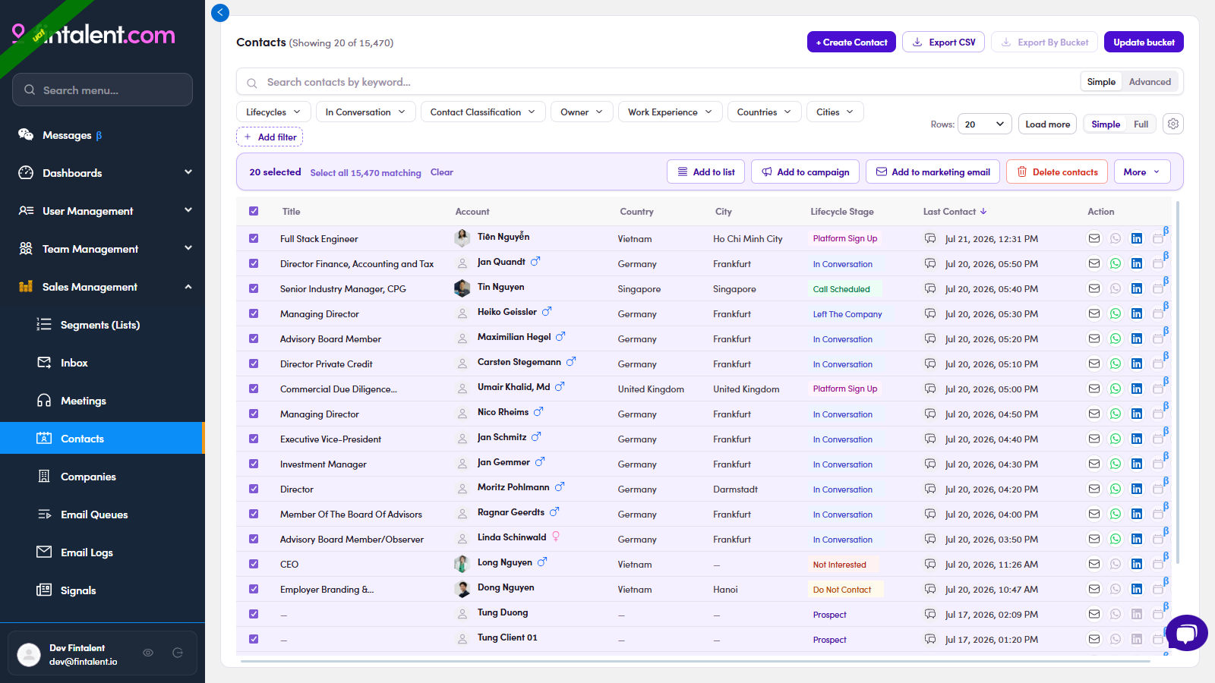Click Select all 15,470 matching link
The height and width of the screenshot is (683, 1215).
click(x=365, y=173)
